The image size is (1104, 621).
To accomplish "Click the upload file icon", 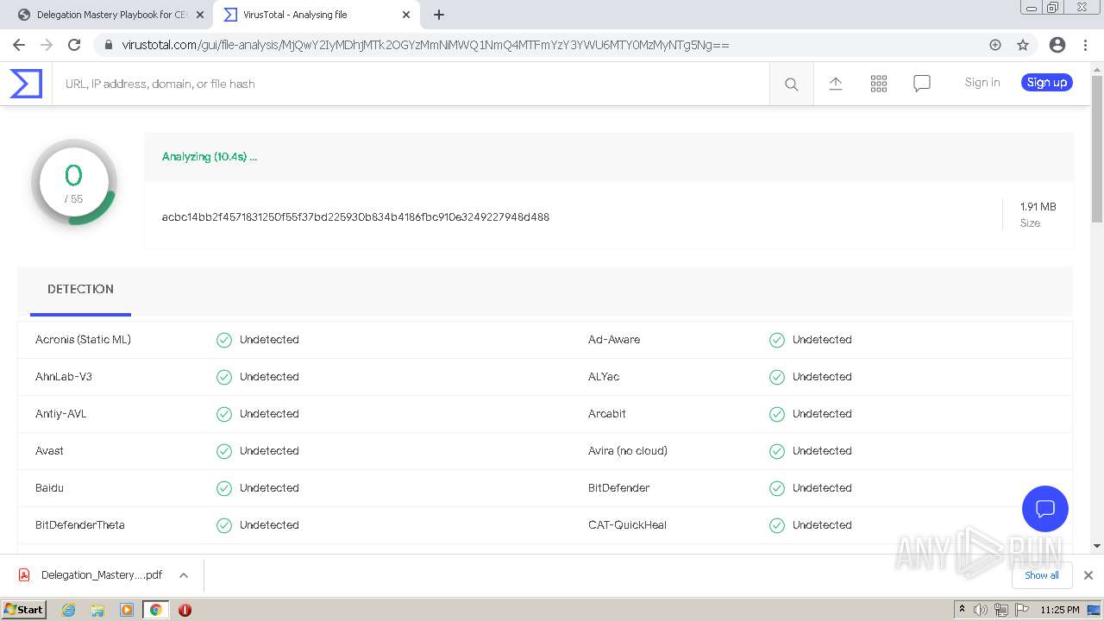I will coord(835,83).
